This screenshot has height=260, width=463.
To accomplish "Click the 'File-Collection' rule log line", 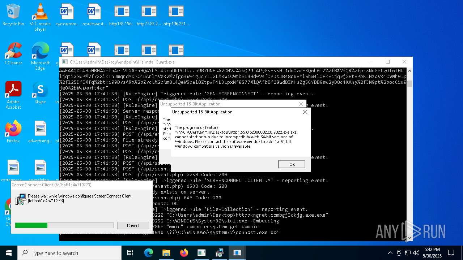I will click(230, 209).
